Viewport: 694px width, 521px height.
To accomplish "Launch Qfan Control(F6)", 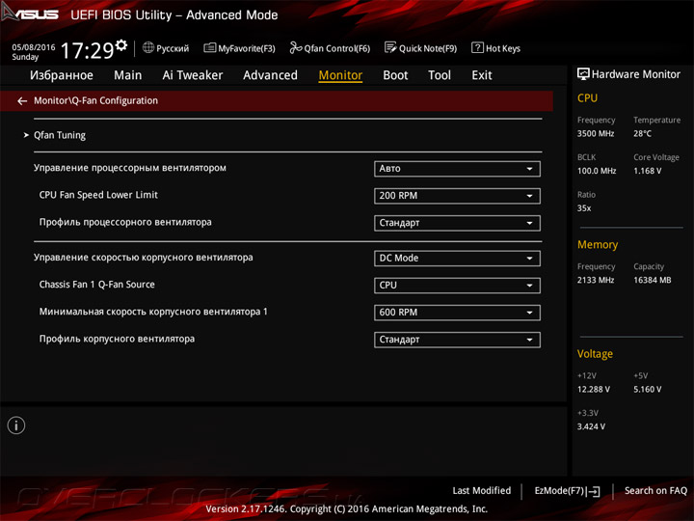I will (x=330, y=48).
